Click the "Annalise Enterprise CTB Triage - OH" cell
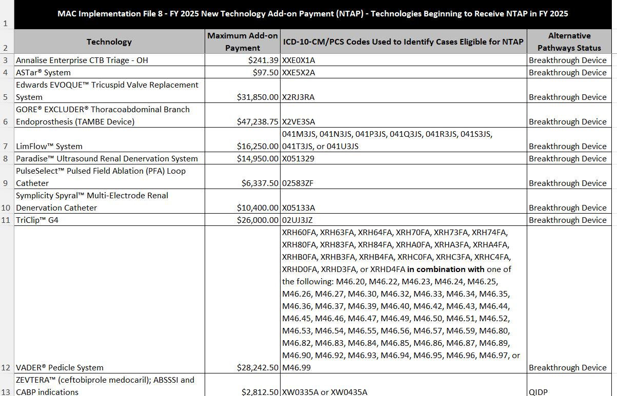 coord(109,60)
